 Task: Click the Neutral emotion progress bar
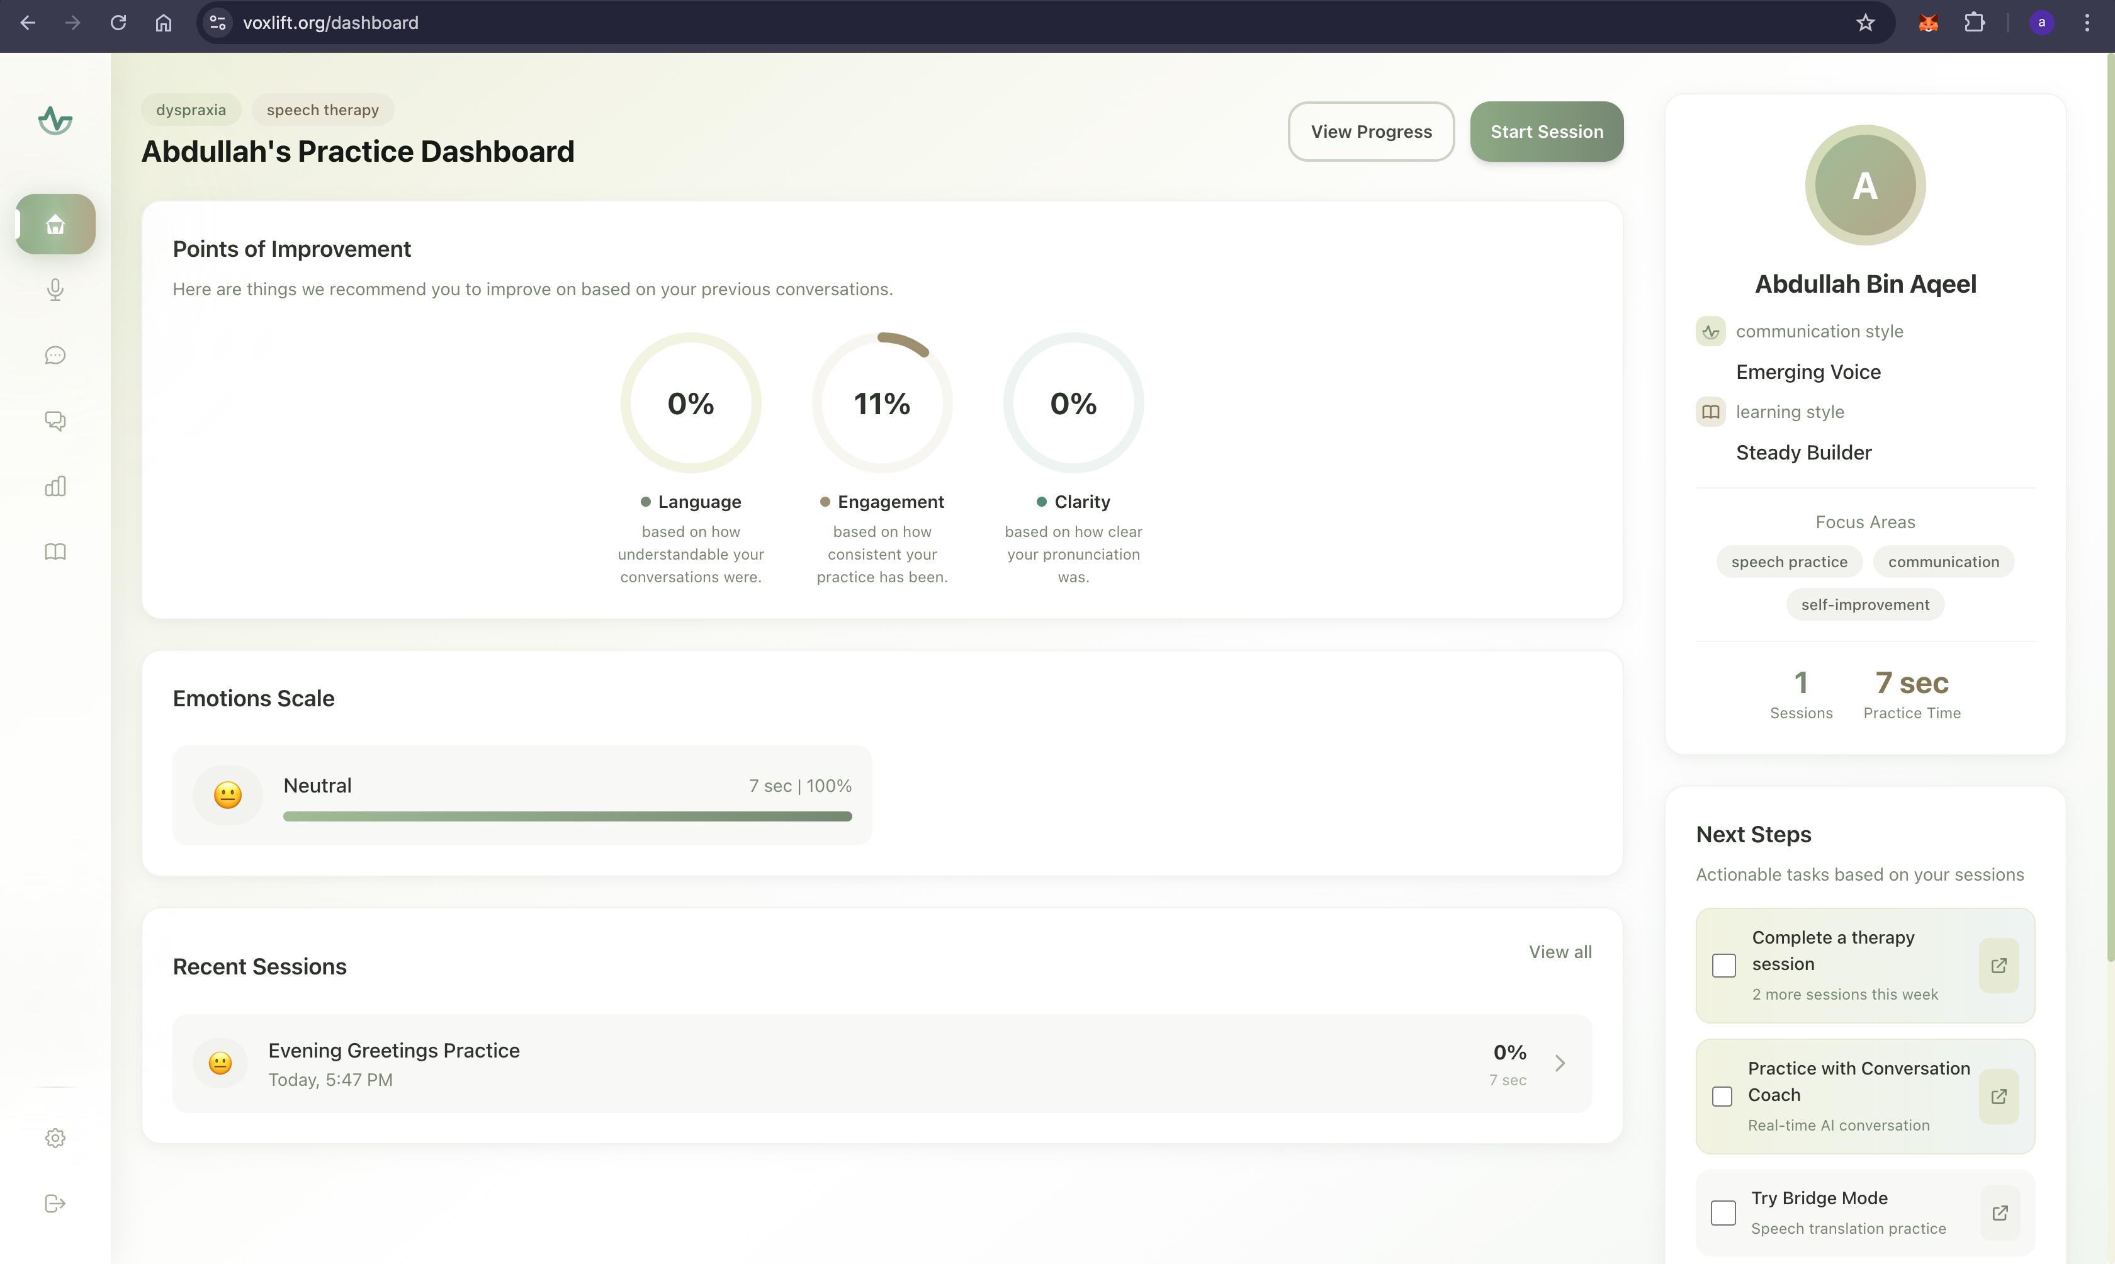coord(567,816)
